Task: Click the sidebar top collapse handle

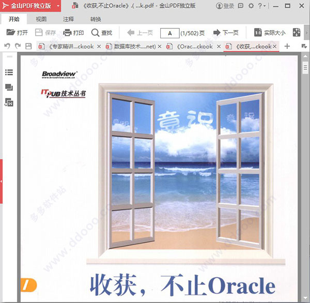Action: pyautogui.click(x=10, y=57)
